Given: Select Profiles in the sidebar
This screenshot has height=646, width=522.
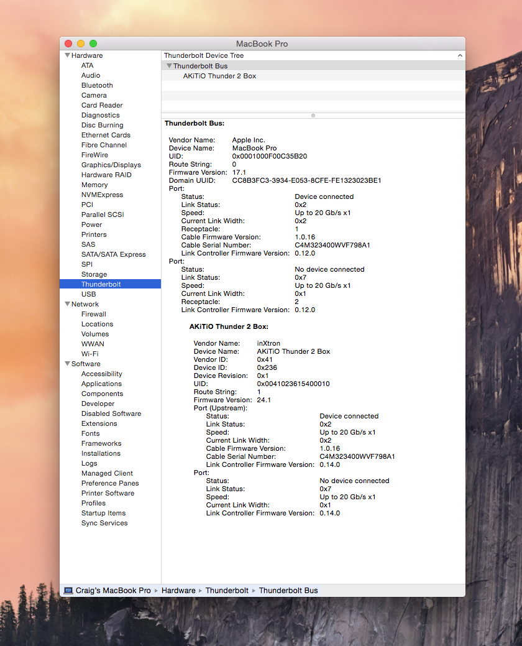Looking at the screenshot, I should [x=93, y=503].
